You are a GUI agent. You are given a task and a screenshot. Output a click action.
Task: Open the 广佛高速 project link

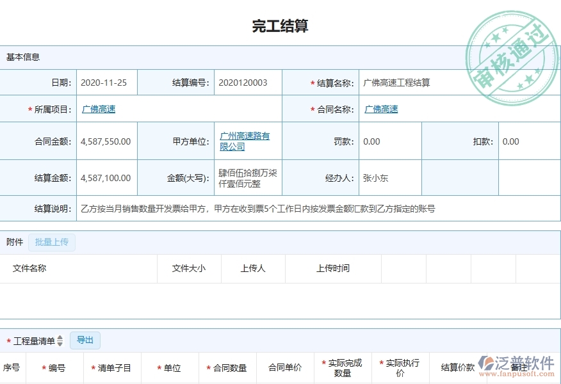(x=97, y=109)
